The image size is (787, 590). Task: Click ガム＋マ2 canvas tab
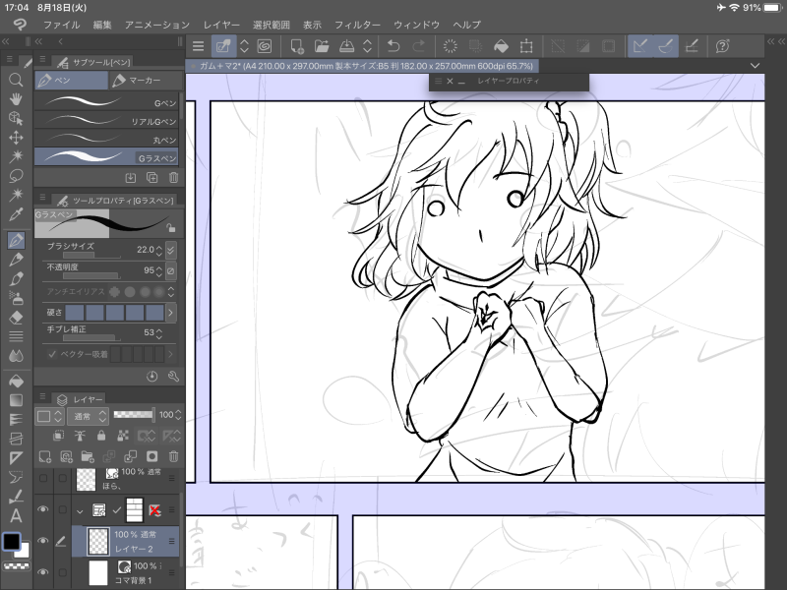tap(362, 66)
